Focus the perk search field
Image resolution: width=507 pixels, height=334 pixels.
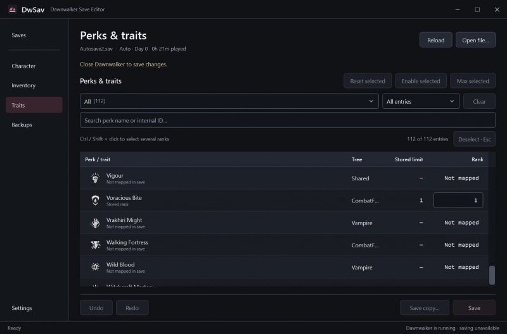[288, 120]
